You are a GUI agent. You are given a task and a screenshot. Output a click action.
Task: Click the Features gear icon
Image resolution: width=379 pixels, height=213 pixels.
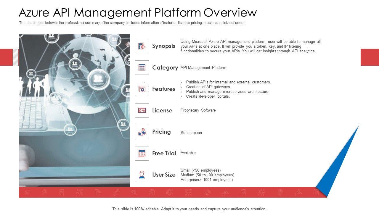coord(142,89)
